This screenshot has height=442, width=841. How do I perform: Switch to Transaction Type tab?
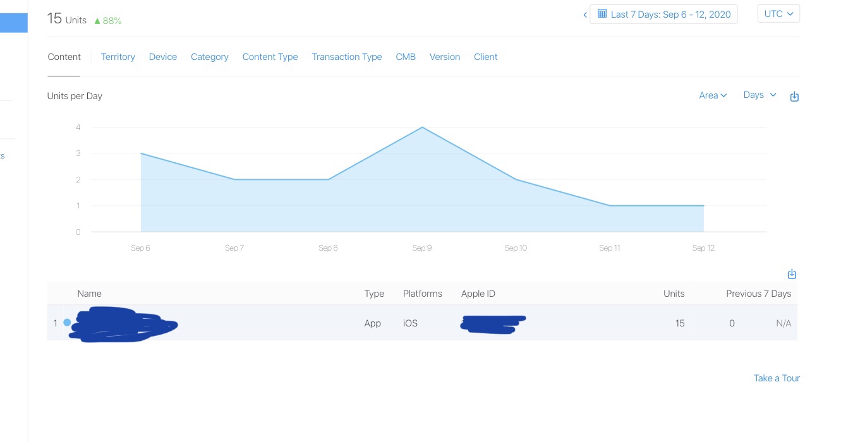347,57
